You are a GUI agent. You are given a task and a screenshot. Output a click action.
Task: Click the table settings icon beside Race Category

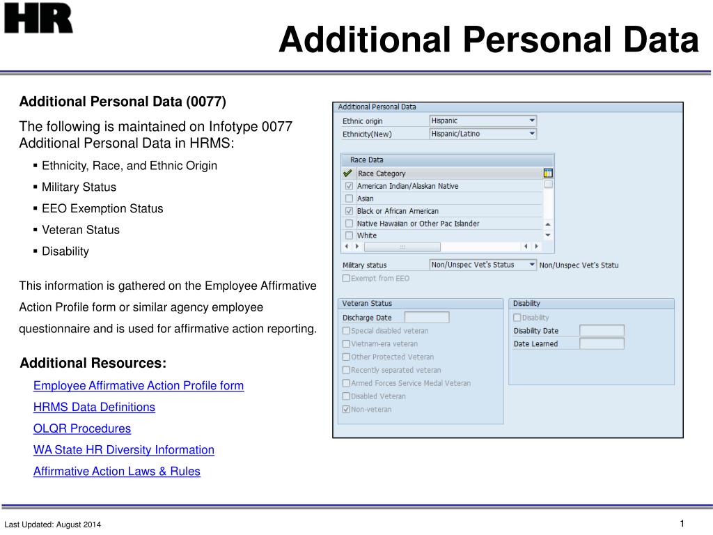548,173
